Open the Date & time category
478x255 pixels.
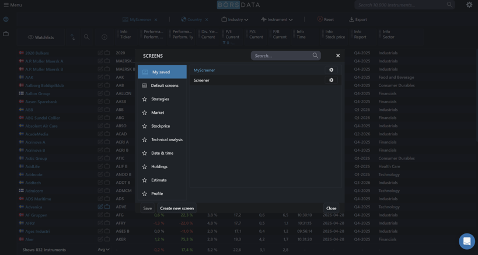point(162,153)
